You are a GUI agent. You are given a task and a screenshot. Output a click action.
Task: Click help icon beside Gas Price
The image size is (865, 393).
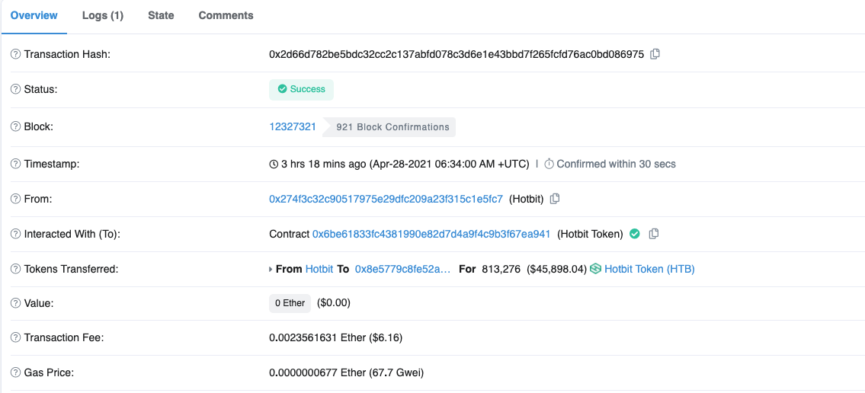click(x=15, y=373)
